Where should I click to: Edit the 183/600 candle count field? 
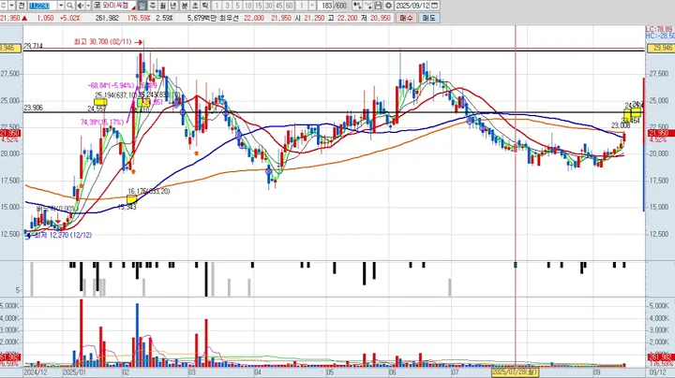coord(334,6)
